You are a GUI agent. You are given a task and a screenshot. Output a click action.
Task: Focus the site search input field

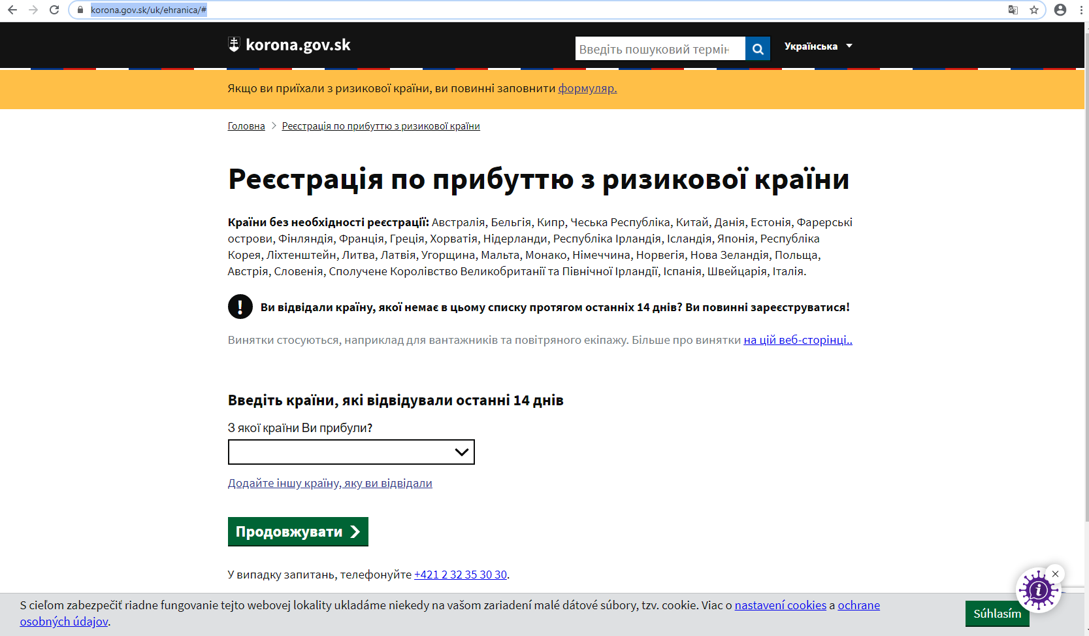(x=659, y=48)
